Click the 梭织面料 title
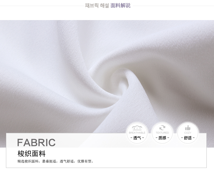 31,154
